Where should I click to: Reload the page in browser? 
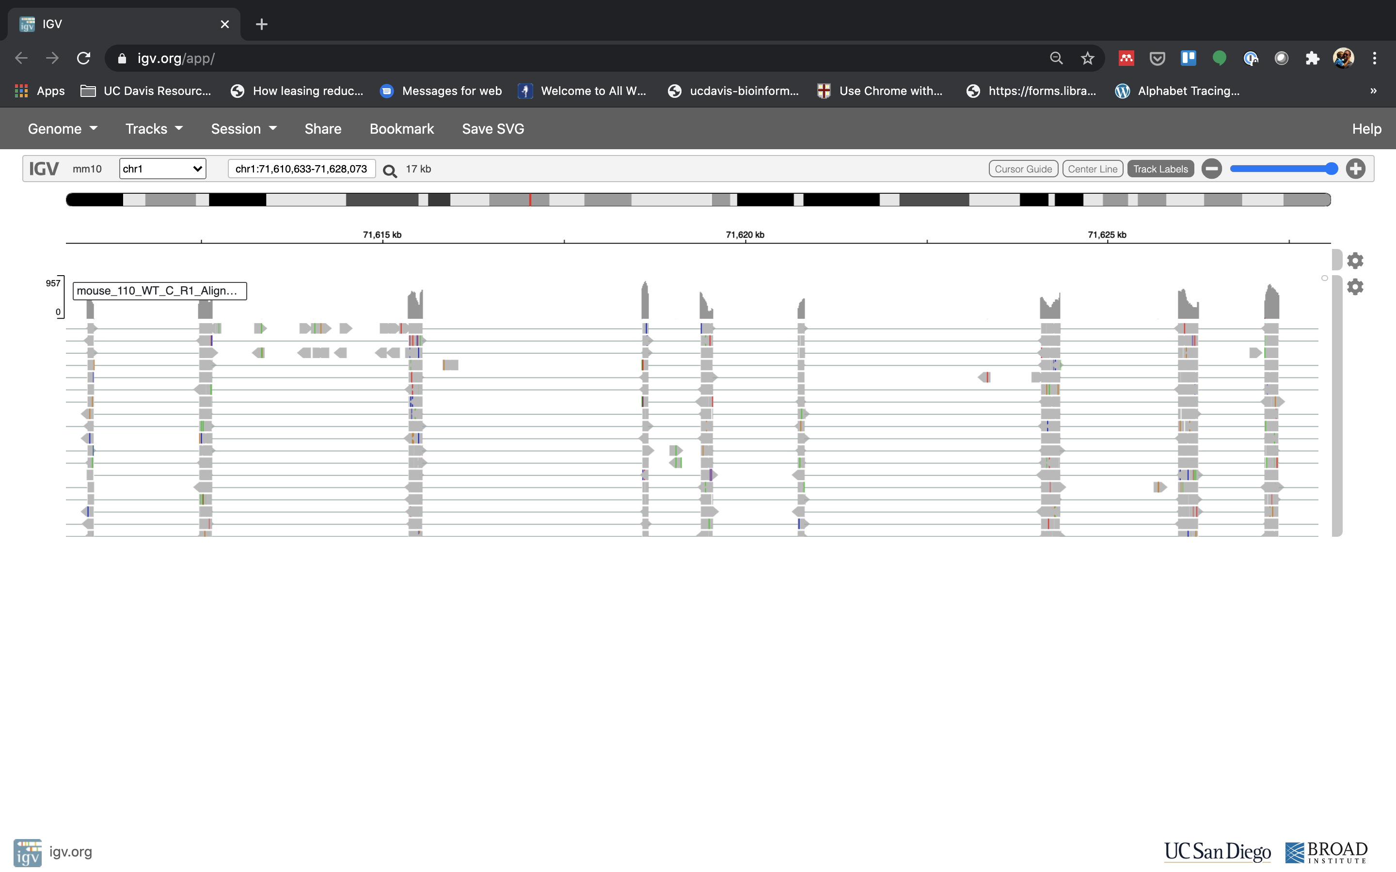(84, 58)
